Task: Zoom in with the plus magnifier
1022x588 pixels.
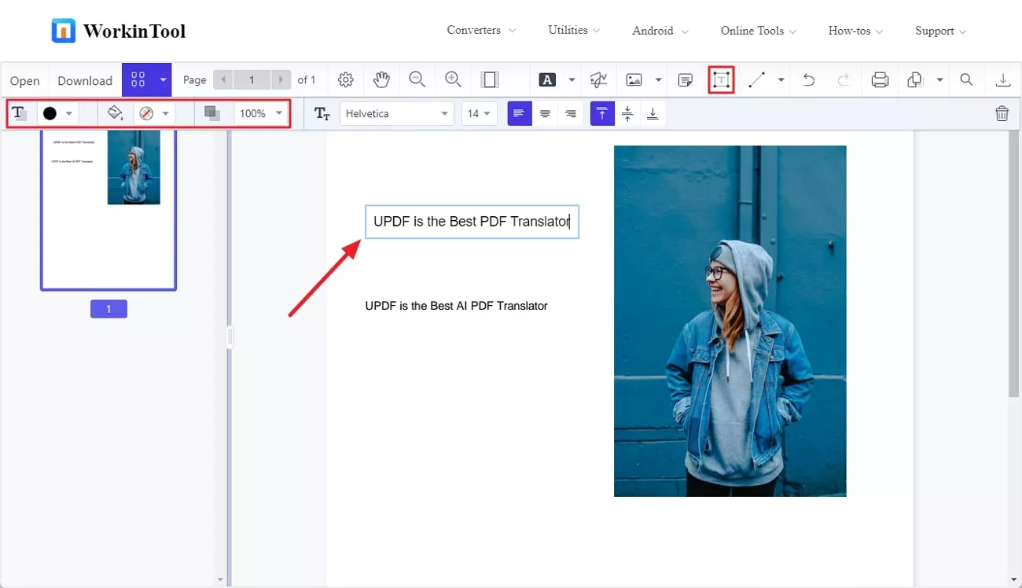Action: point(453,79)
